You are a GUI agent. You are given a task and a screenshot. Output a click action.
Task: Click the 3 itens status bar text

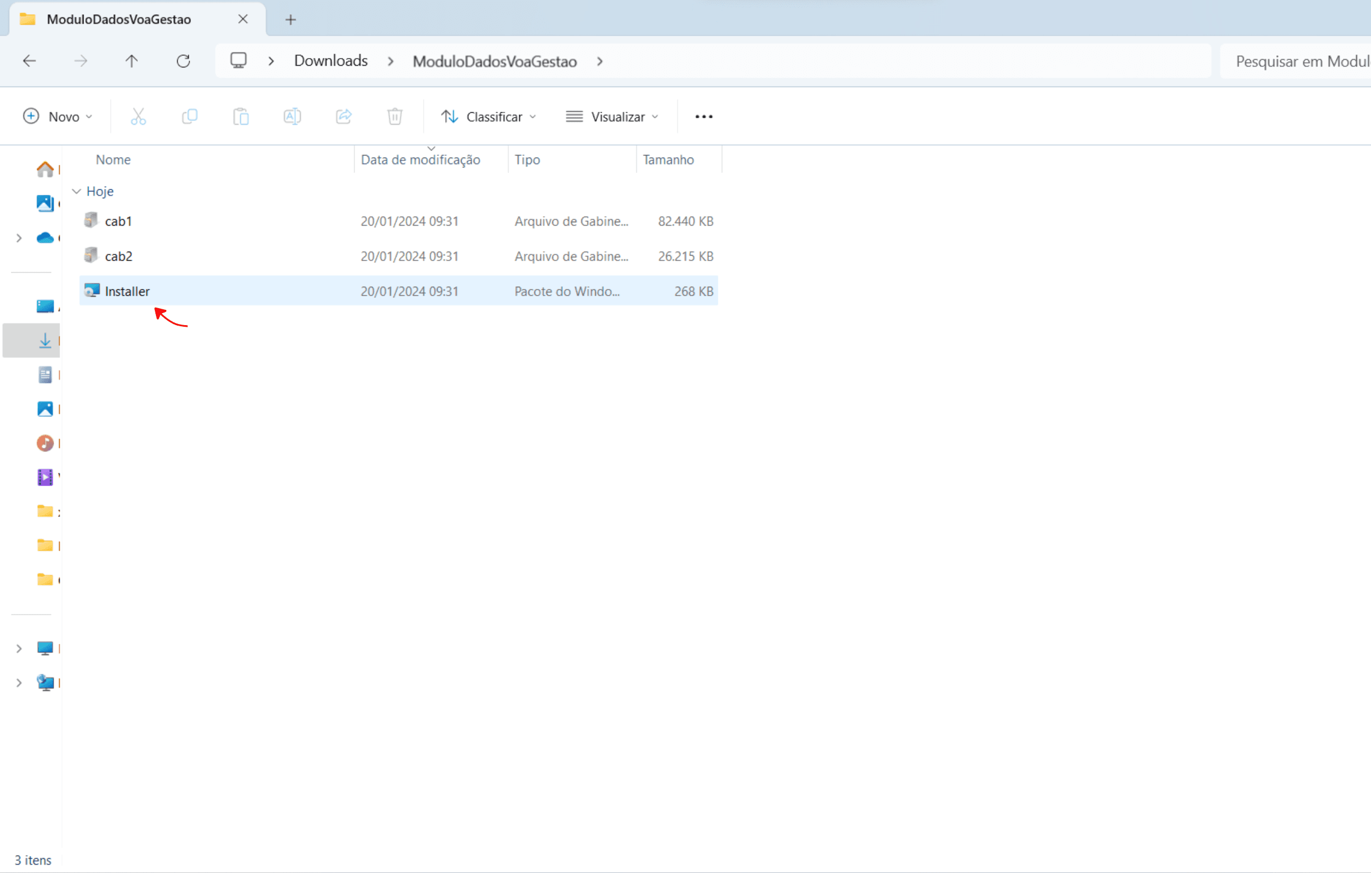(x=33, y=860)
